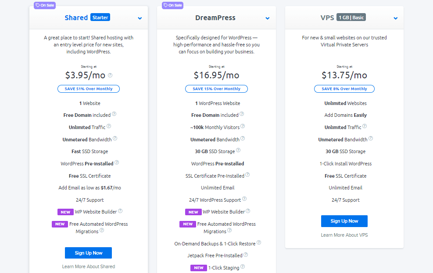
Task: Click SSL Certificate Pre-Installed help icon
Action: click(247, 175)
